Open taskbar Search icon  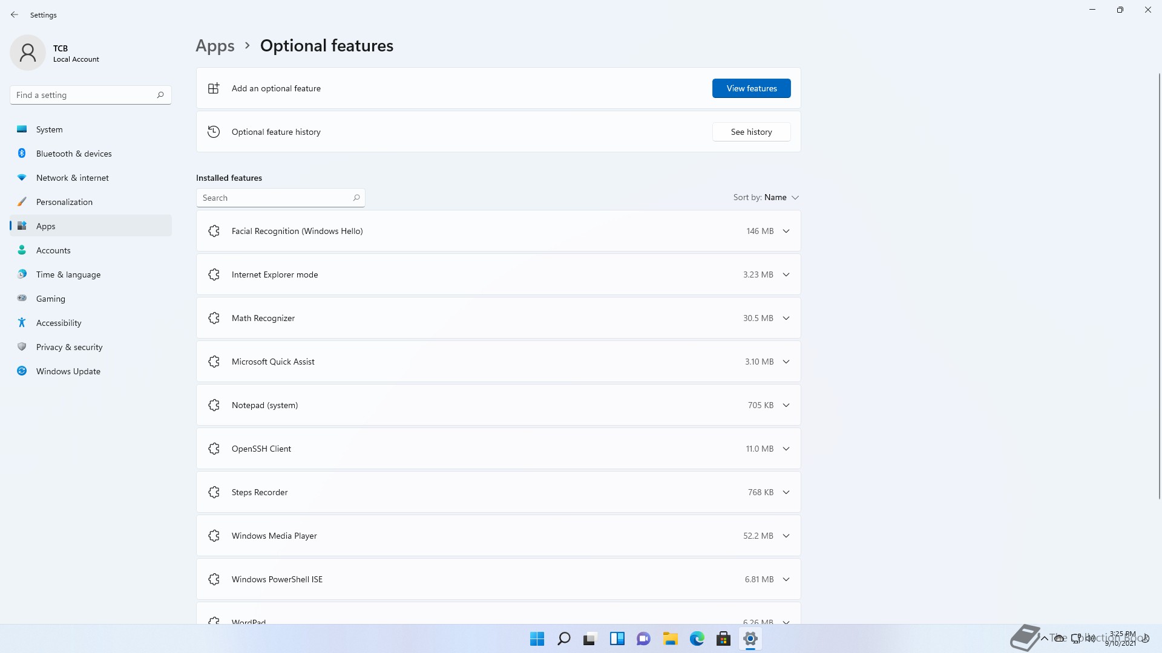563,639
